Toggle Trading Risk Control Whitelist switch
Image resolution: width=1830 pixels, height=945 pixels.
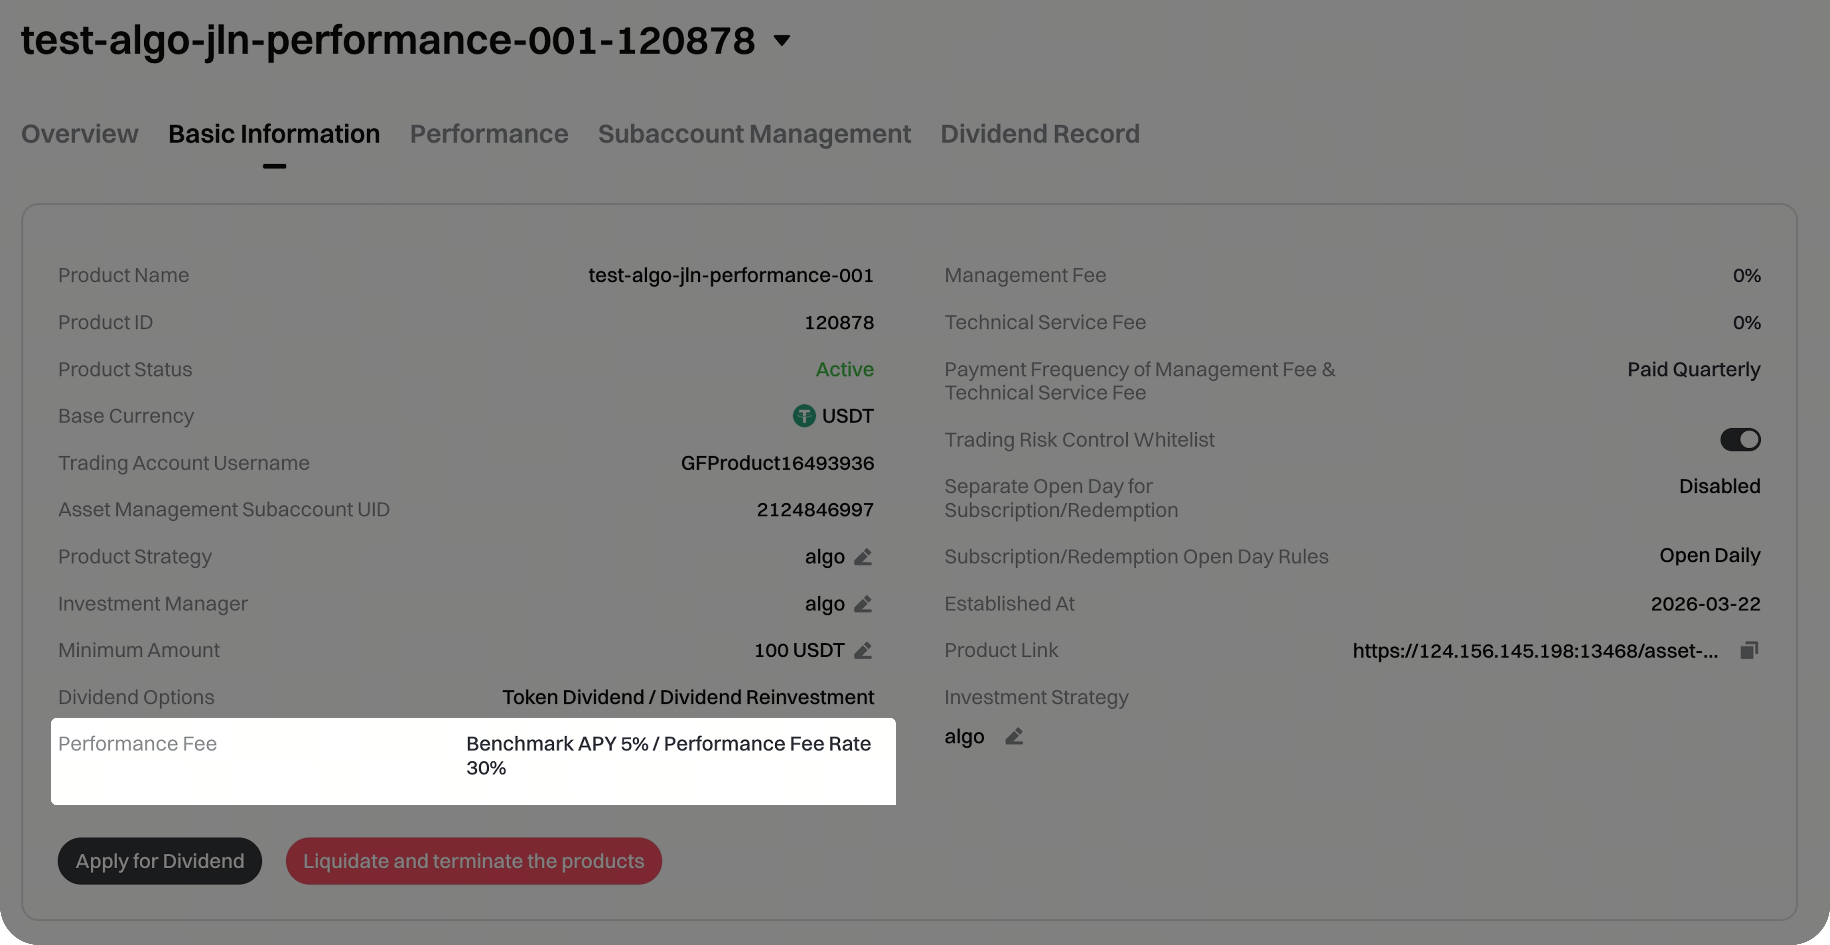pyautogui.click(x=1740, y=440)
